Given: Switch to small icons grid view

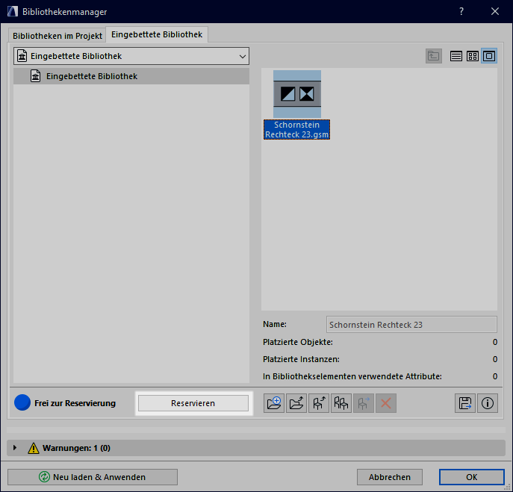Looking at the screenshot, I should click(473, 56).
